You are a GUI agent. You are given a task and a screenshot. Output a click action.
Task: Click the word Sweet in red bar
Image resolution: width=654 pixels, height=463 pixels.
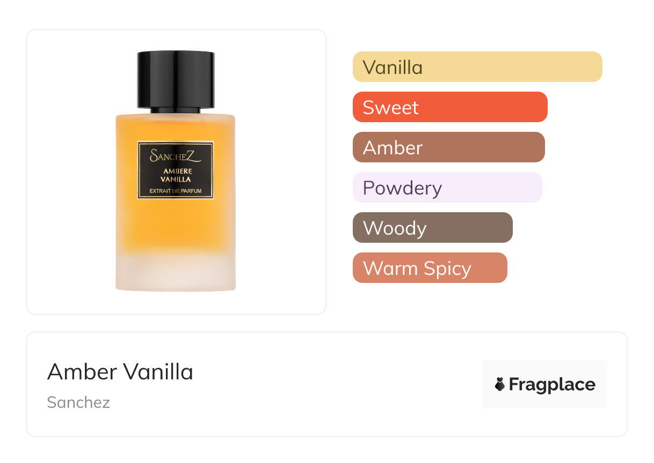[x=390, y=108]
